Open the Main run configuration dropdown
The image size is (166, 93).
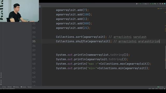pyautogui.click(x=146, y=4)
